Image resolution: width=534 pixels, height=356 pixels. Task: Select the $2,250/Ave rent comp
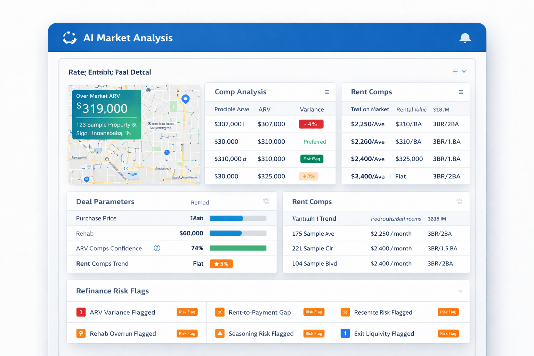point(368,124)
